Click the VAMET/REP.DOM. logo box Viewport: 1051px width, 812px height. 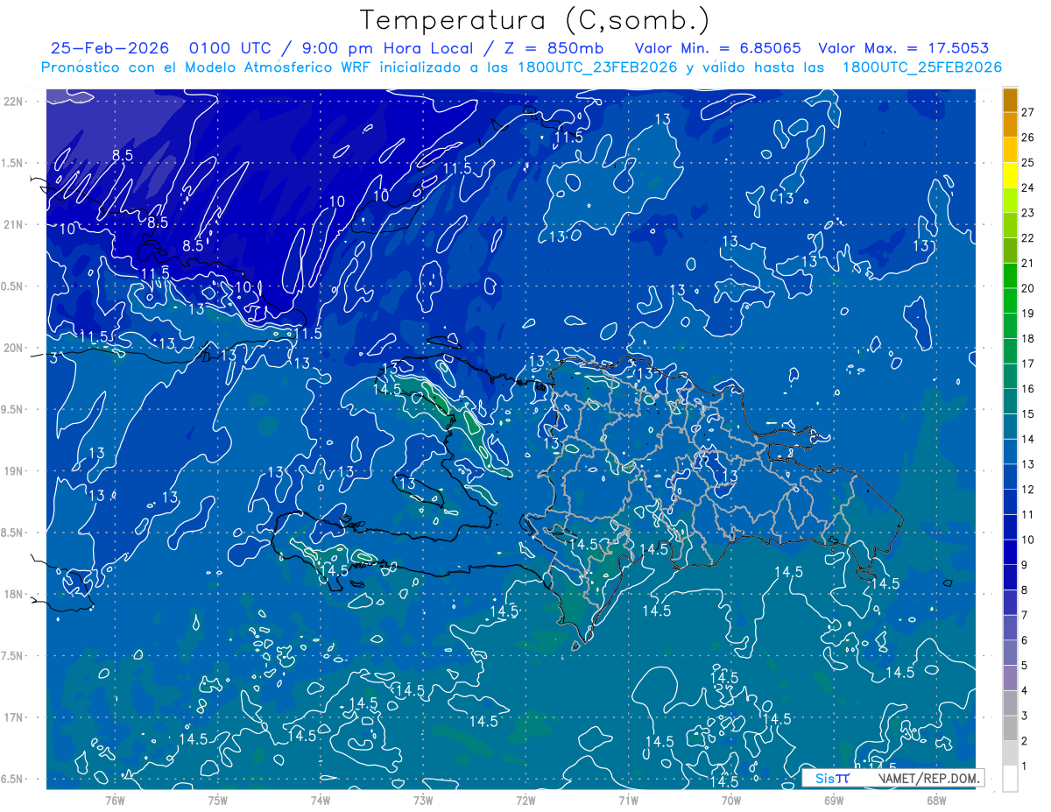[x=892, y=778]
